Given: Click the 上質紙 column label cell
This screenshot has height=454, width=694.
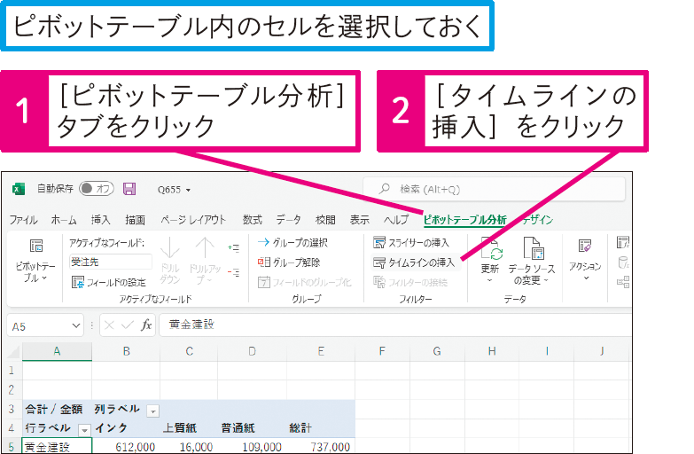Looking at the screenshot, I should pos(189,428).
